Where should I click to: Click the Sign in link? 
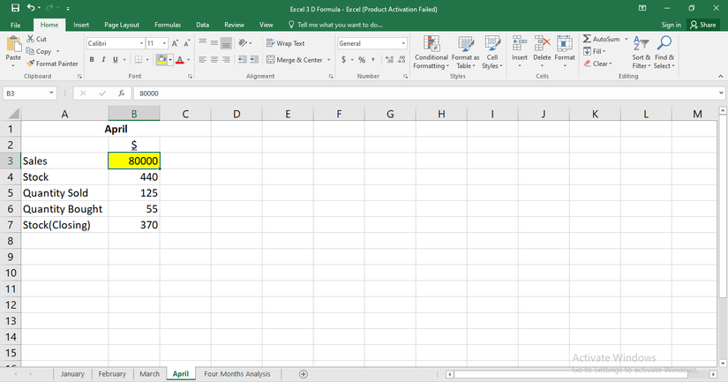click(x=671, y=25)
